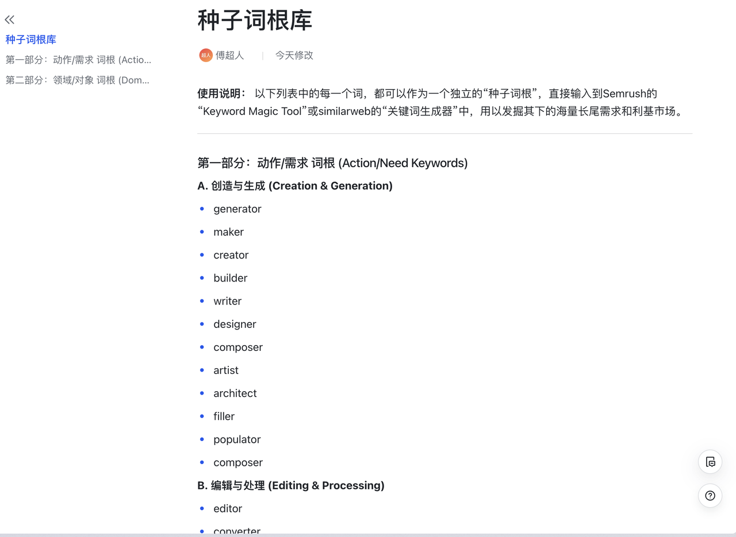This screenshot has width=736, height=537.
Task: Click the document title 种子词根库
Action: [x=255, y=21]
